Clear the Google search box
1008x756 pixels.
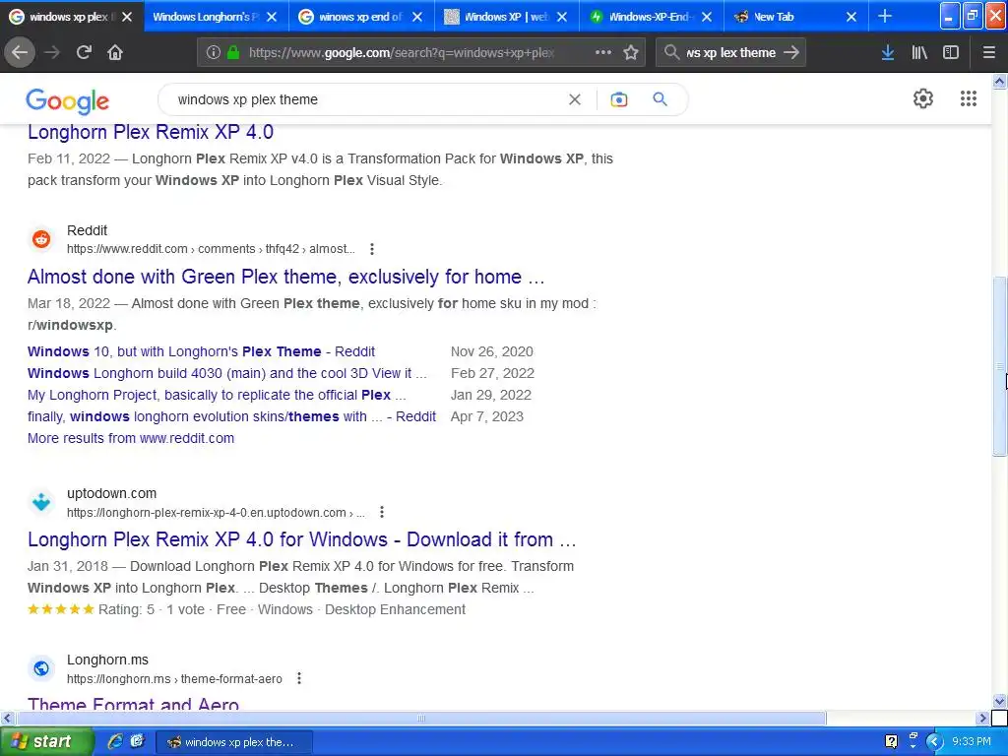click(575, 99)
